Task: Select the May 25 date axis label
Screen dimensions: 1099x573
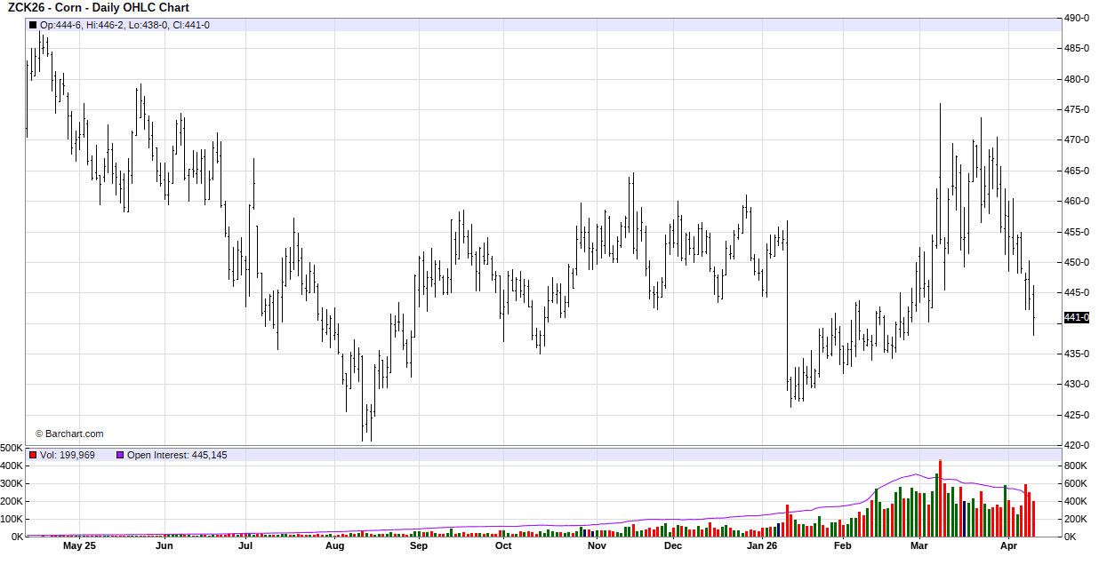Action: 79,546
